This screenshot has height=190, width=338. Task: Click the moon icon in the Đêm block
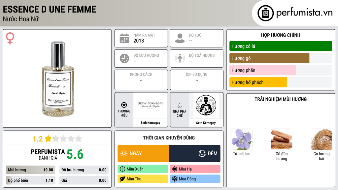[x=202, y=153]
